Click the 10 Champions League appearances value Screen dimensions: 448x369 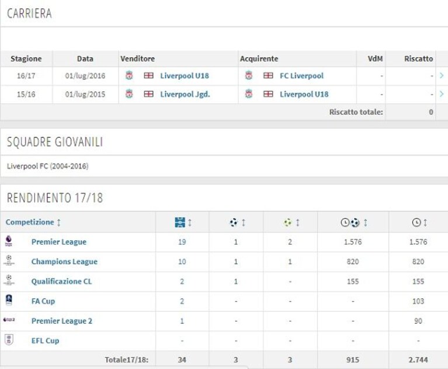tap(182, 262)
